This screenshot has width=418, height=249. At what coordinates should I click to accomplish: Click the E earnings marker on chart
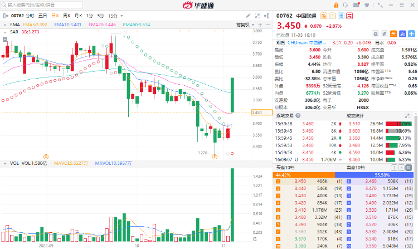pyautogui.click(x=215, y=157)
